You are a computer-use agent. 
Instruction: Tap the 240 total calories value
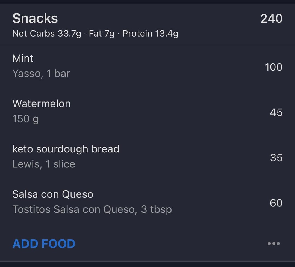pyautogui.click(x=271, y=19)
